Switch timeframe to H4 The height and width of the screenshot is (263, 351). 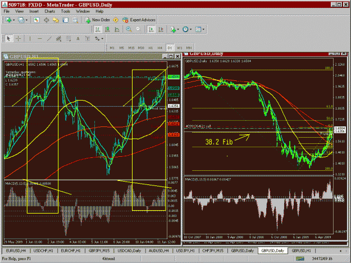click(x=160, y=48)
